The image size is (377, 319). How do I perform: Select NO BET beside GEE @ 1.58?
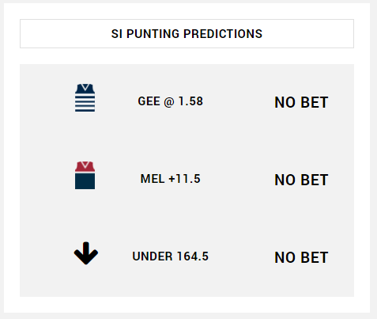pyautogui.click(x=301, y=102)
